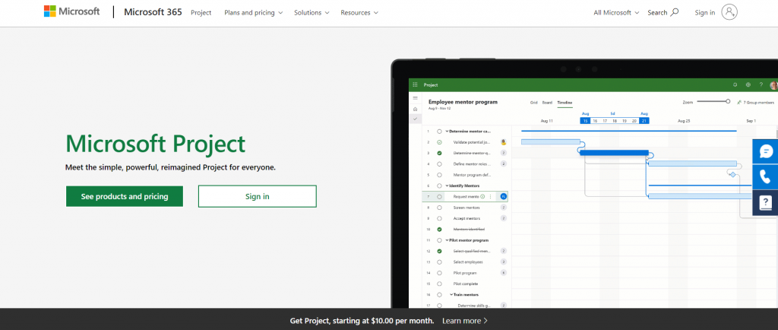
Task: Click the Aug 25 date header
Action: coord(685,121)
